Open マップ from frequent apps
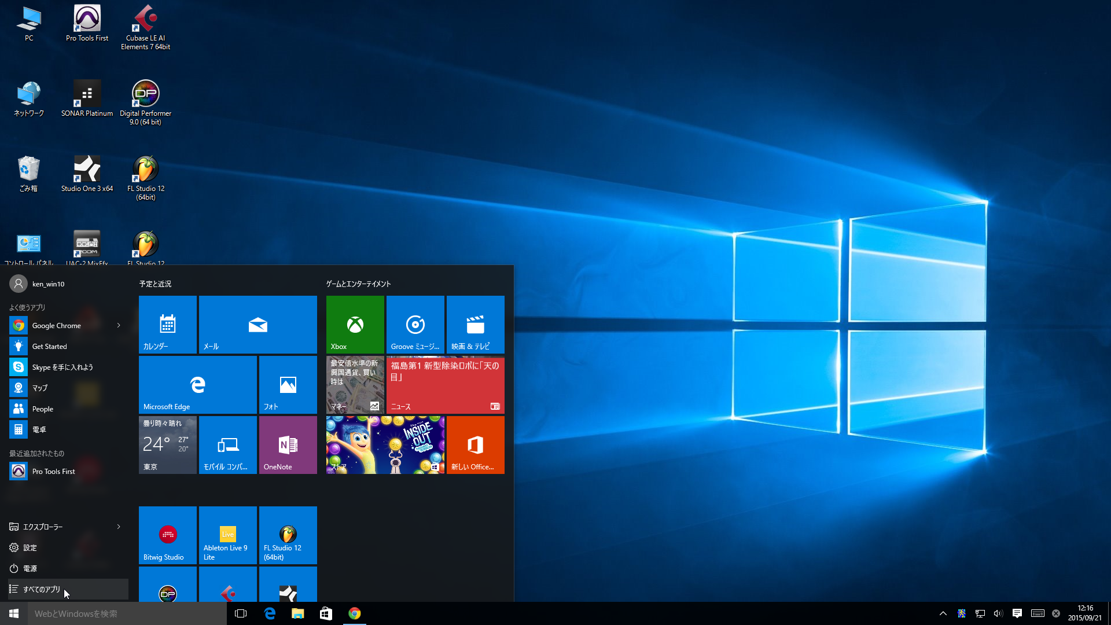Screen dimensions: 1111x625 point(68,388)
